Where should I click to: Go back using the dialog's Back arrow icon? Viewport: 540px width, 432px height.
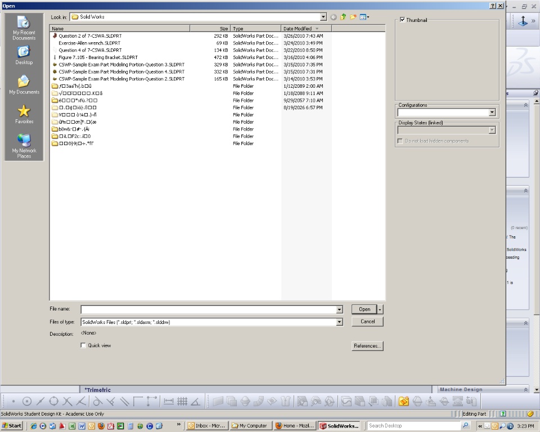333,17
